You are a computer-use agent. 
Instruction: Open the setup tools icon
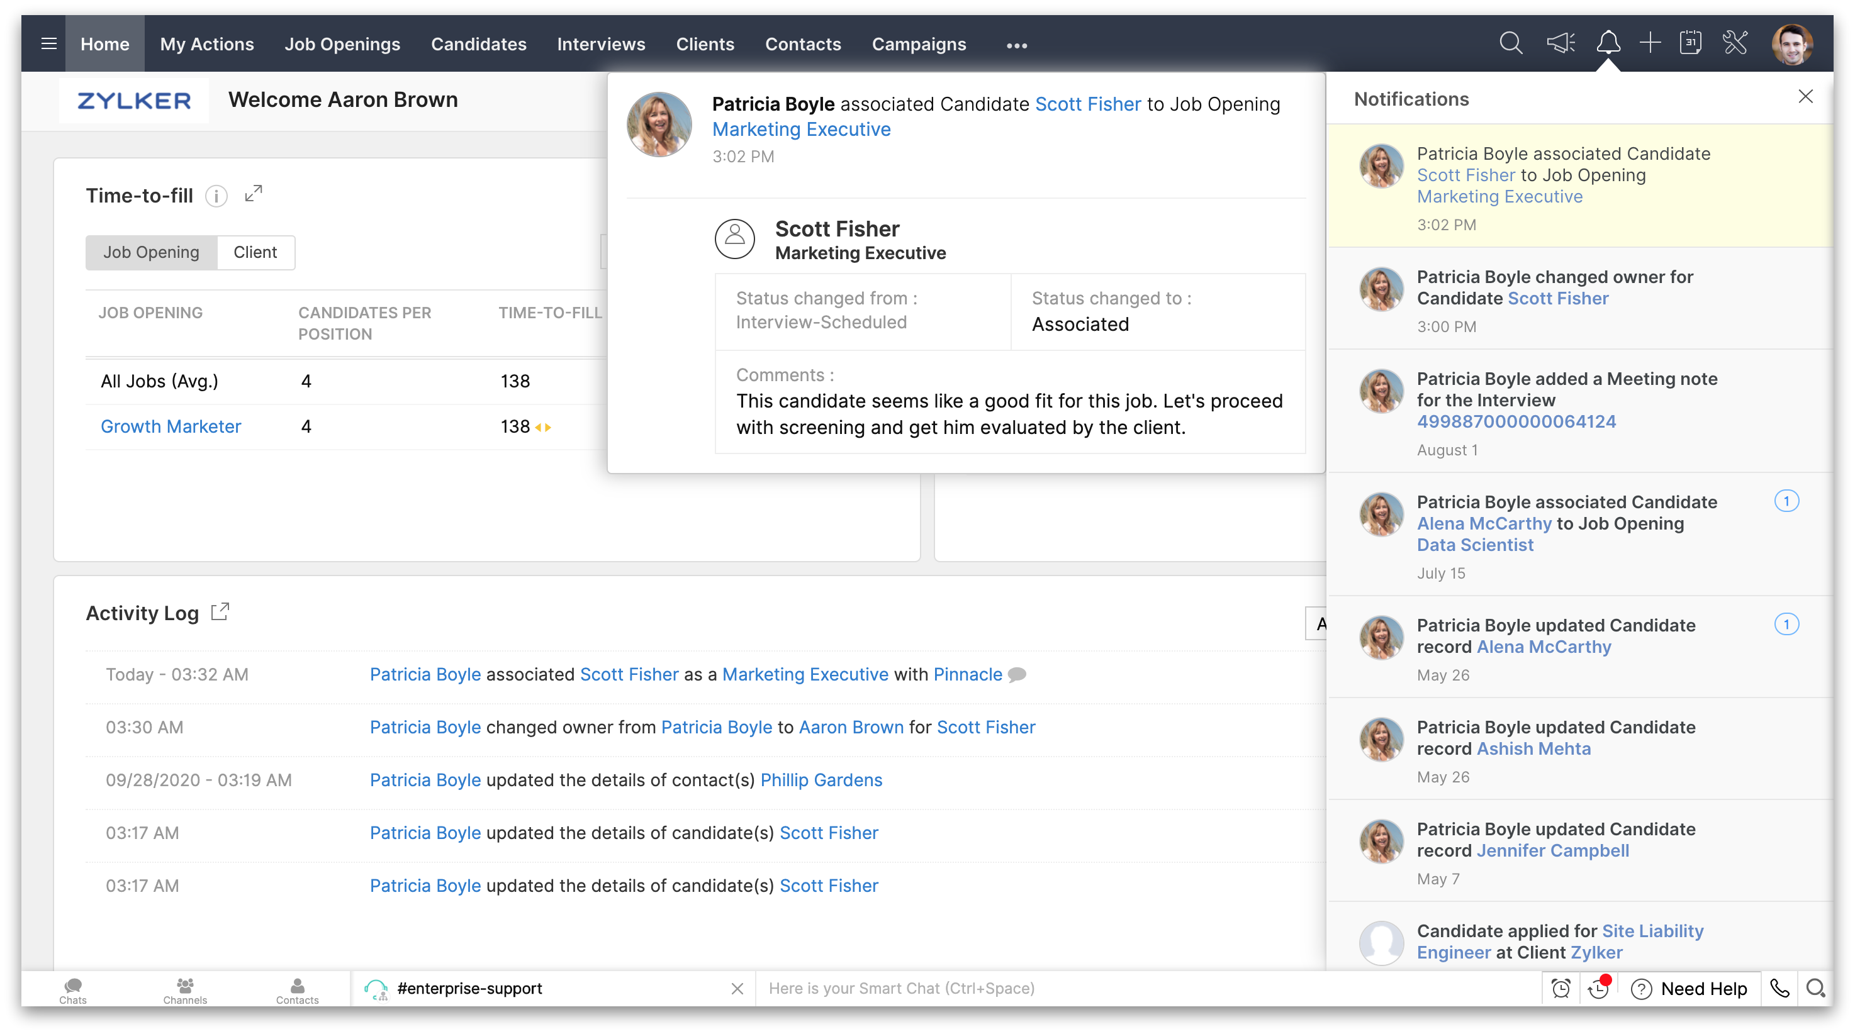click(1735, 43)
